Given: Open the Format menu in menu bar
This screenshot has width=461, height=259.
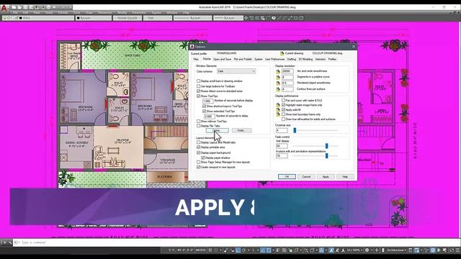Looking at the screenshot, I should [x=63, y=13].
